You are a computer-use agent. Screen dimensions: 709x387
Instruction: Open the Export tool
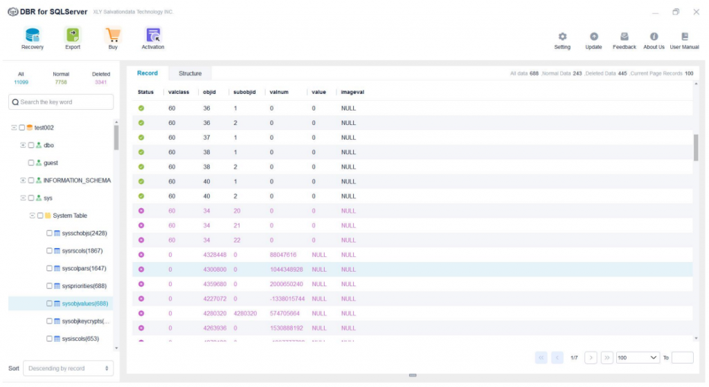(x=73, y=35)
